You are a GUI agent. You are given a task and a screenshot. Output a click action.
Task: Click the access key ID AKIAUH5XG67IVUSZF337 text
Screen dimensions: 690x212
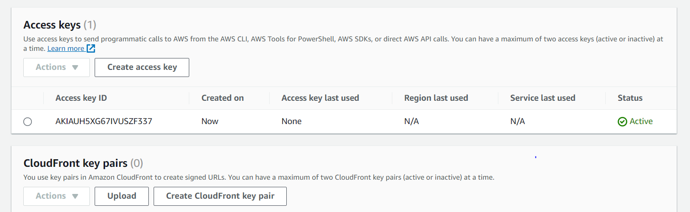[x=104, y=121]
